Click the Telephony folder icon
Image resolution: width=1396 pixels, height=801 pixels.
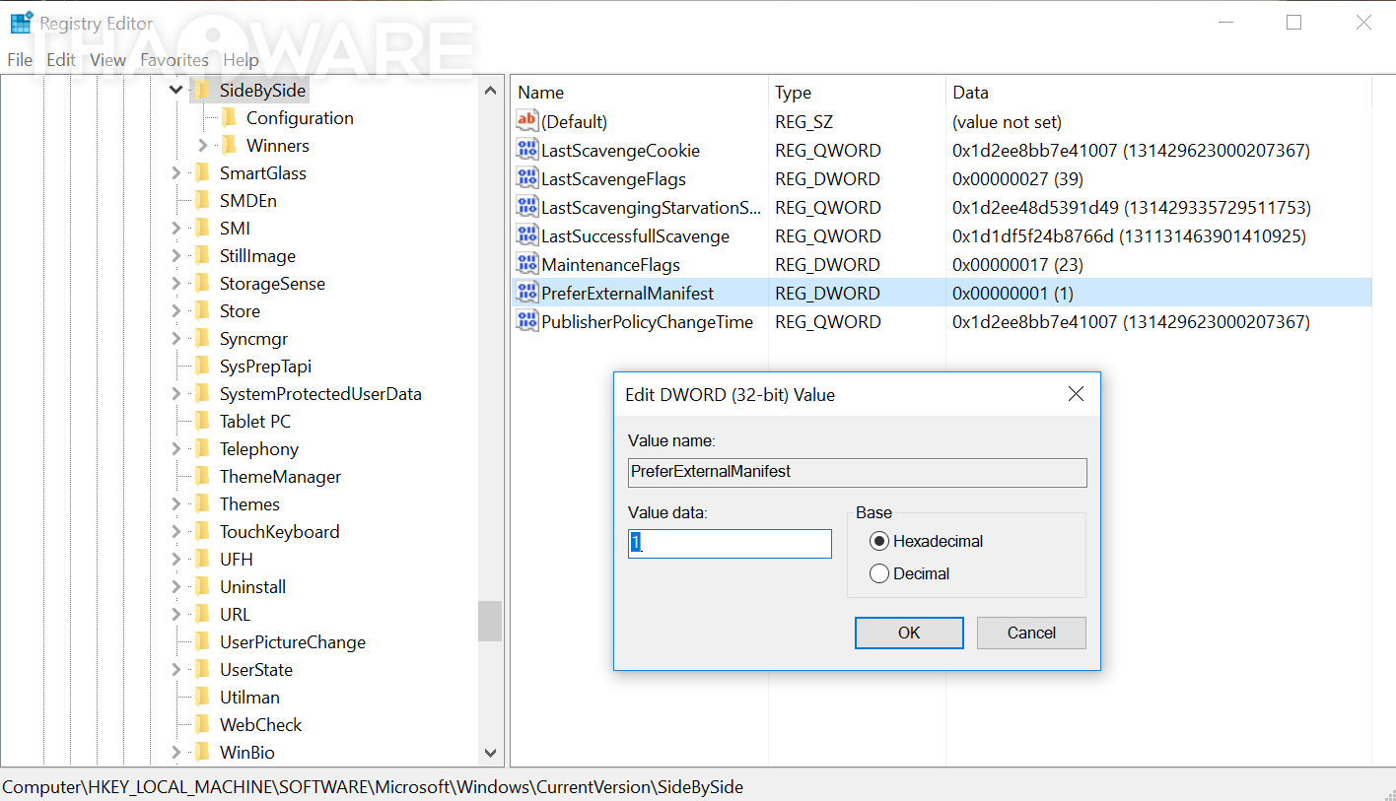coord(202,449)
